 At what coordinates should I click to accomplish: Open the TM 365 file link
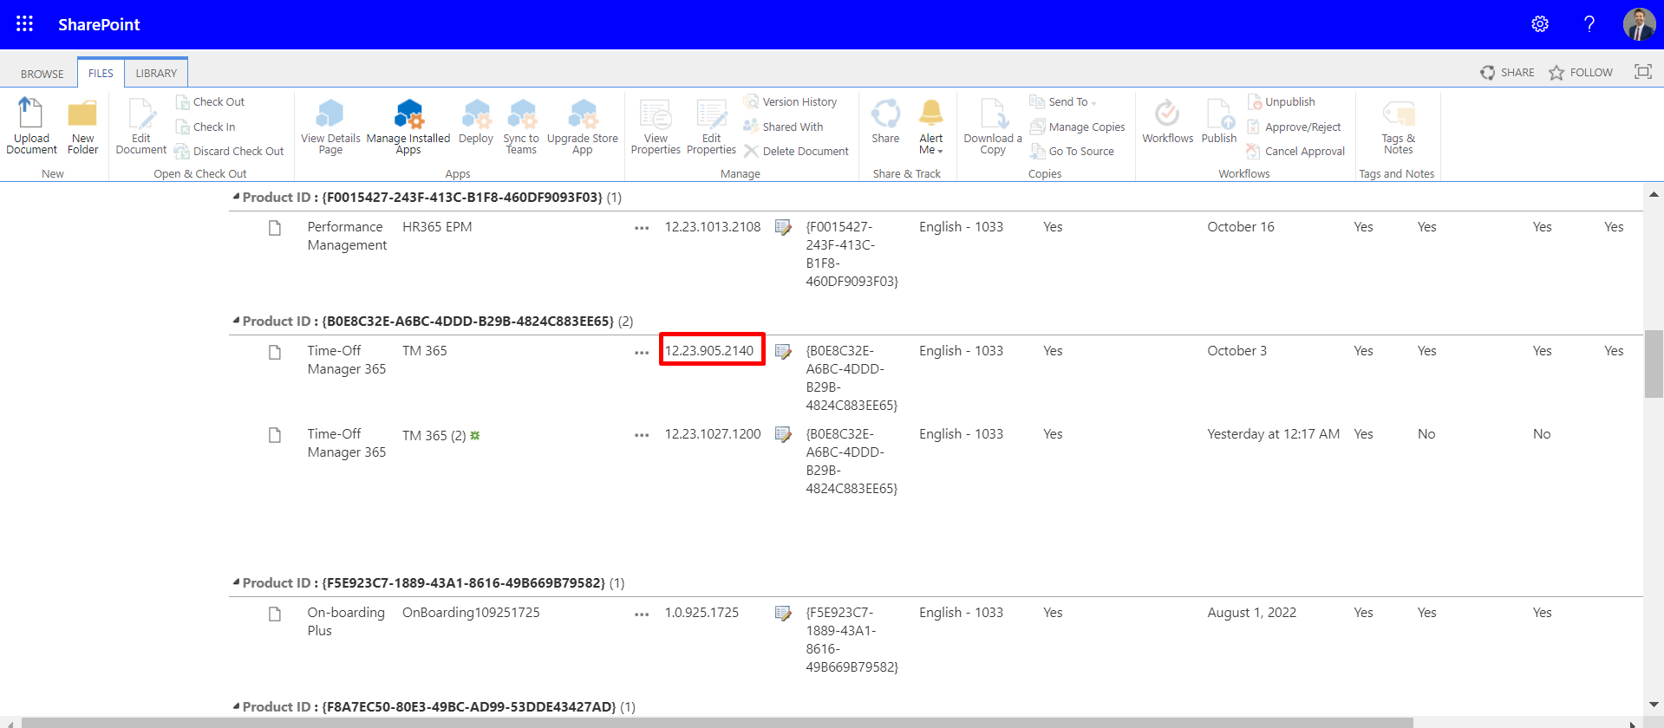point(425,350)
